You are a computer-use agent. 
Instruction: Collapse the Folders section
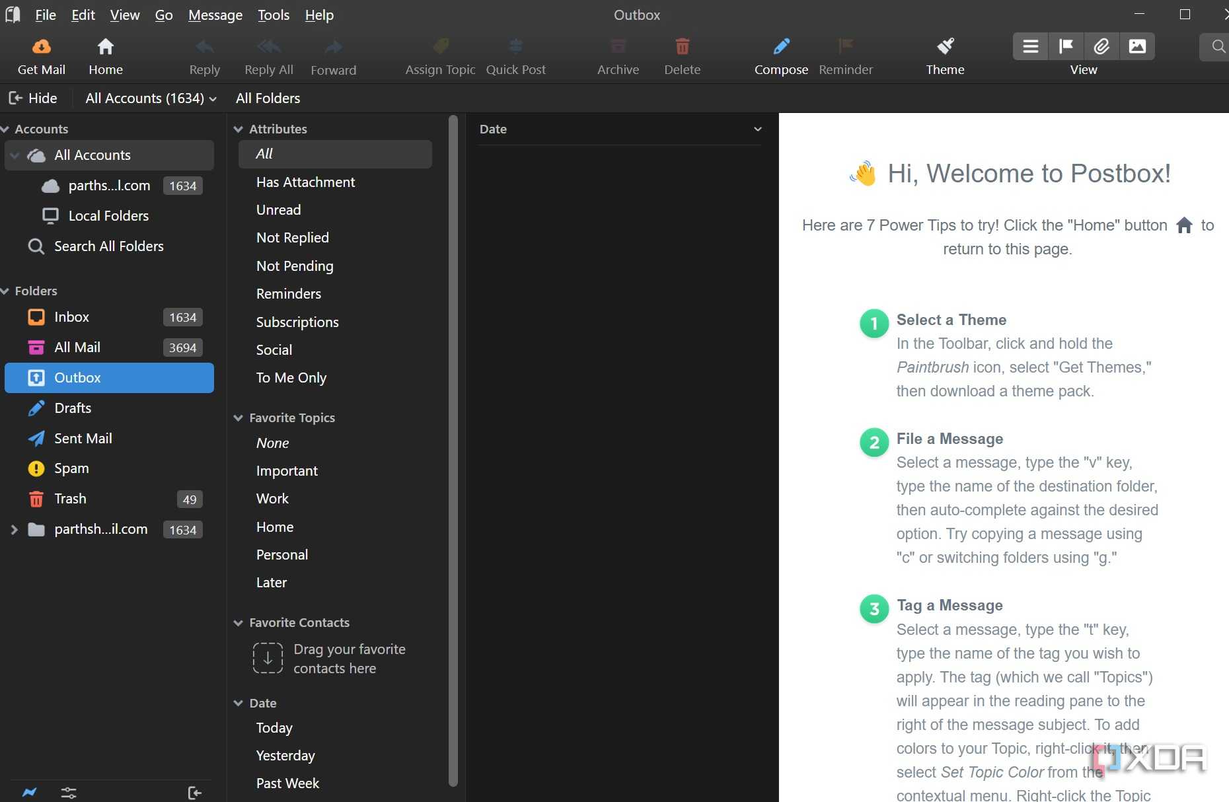point(5,291)
